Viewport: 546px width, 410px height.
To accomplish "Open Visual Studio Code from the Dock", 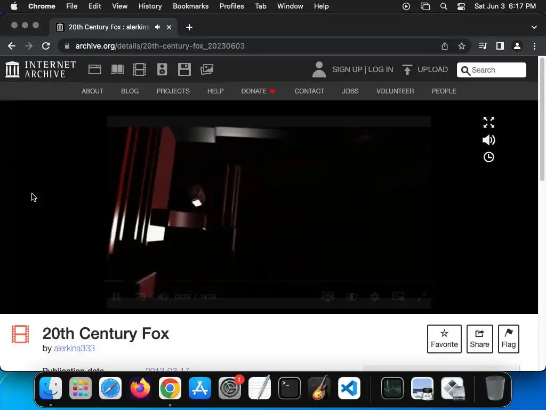I will pos(349,388).
